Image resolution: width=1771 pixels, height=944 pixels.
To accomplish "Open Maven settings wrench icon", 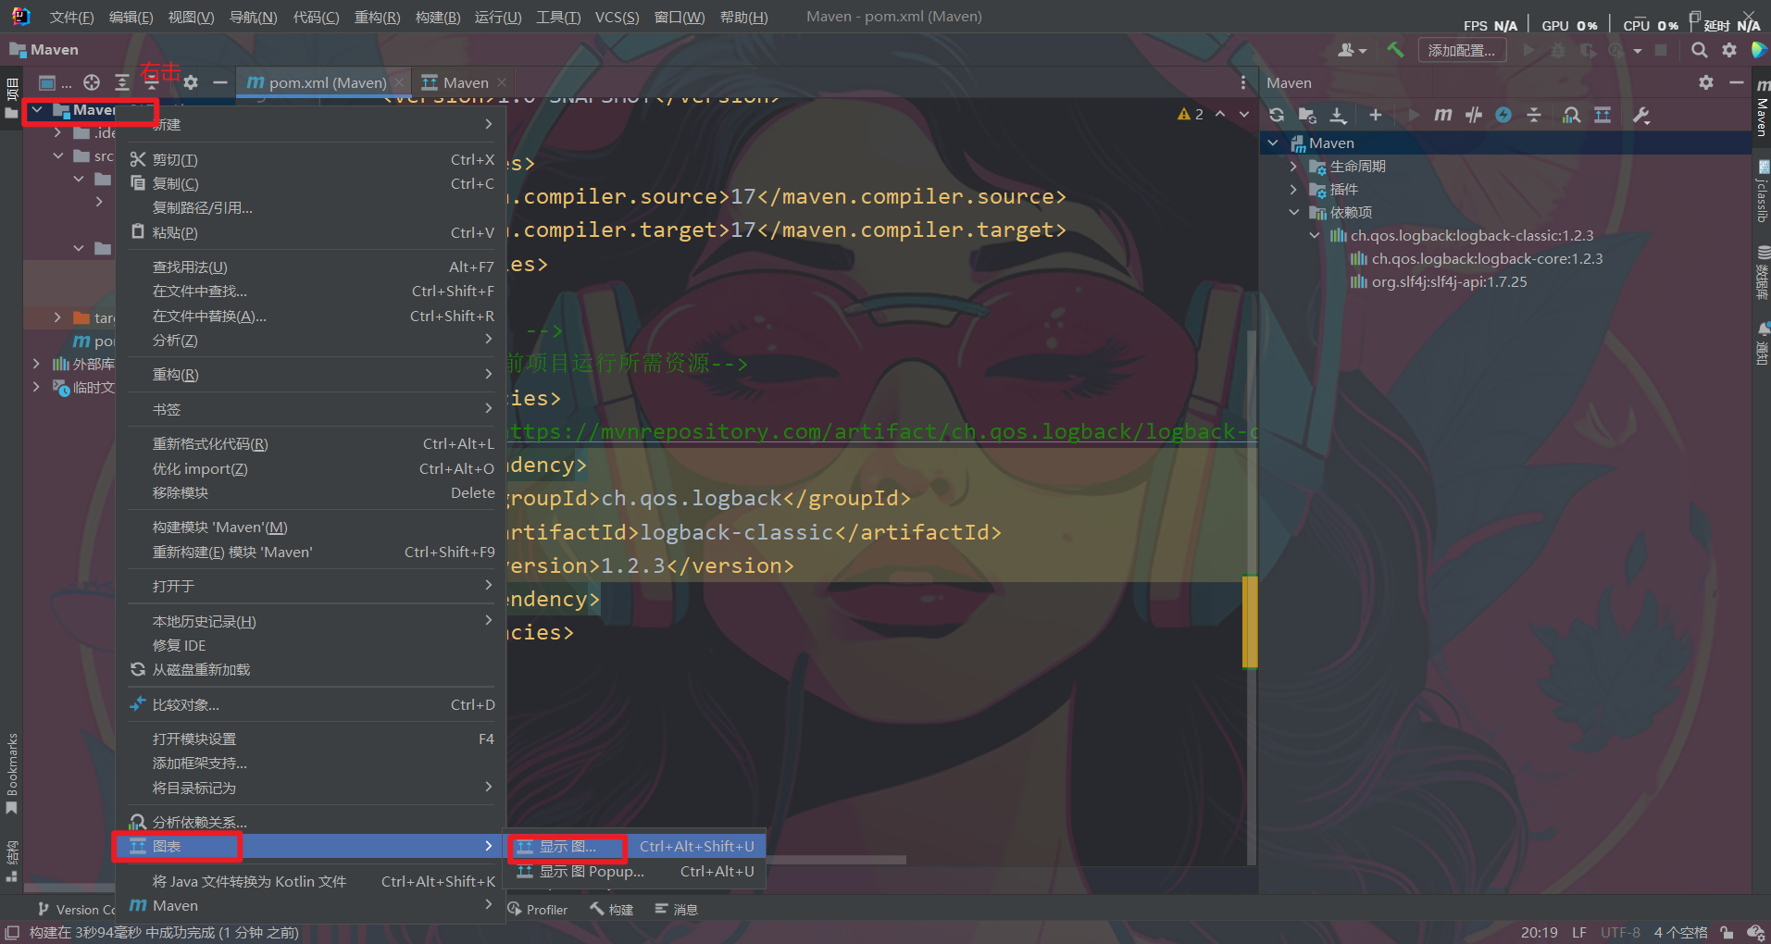I will pos(1641,115).
